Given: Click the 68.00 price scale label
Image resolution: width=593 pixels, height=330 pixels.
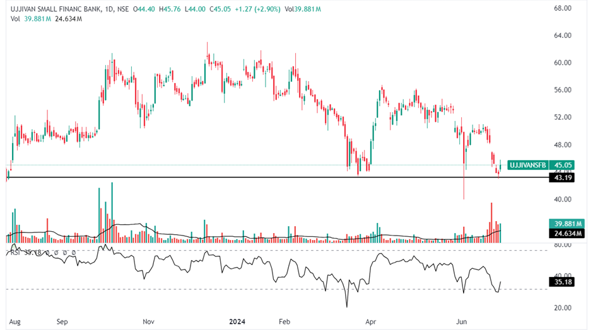Looking at the screenshot, I should [x=562, y=8].
